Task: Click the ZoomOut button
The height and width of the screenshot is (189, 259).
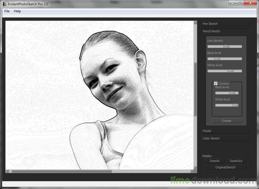Action: [236, 161]
